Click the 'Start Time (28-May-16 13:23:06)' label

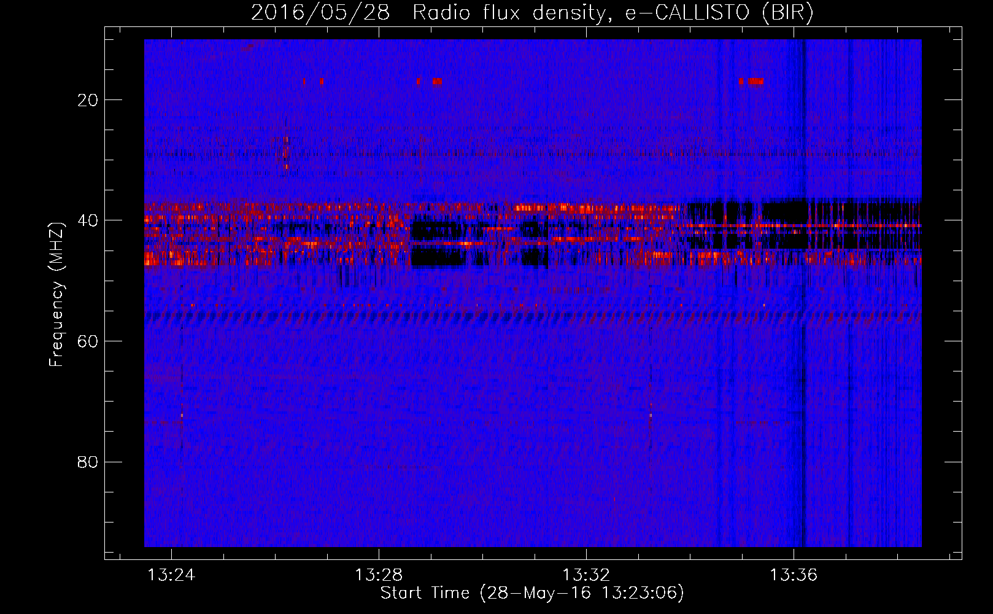coord(532,593)
